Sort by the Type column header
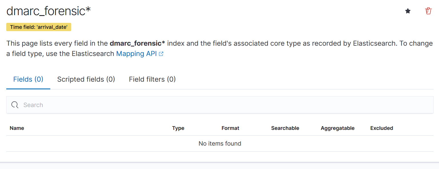Image resolution: width=439 pixels, height=169 pixels. (x=178, y=128)
